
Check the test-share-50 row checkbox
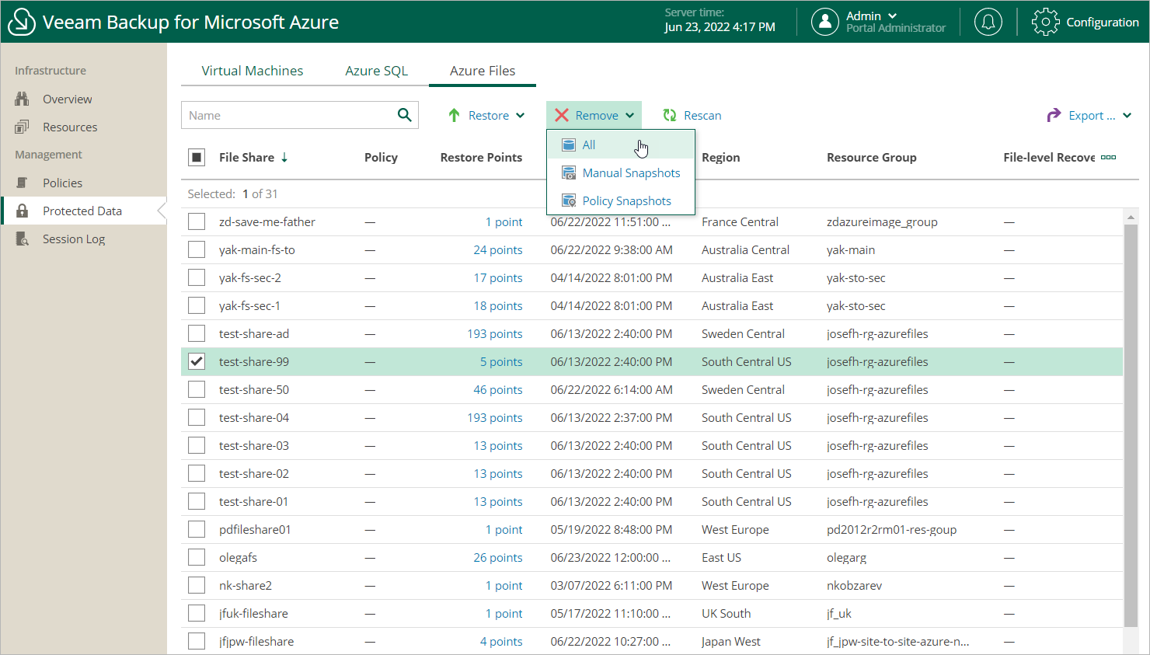pos(197,389)
